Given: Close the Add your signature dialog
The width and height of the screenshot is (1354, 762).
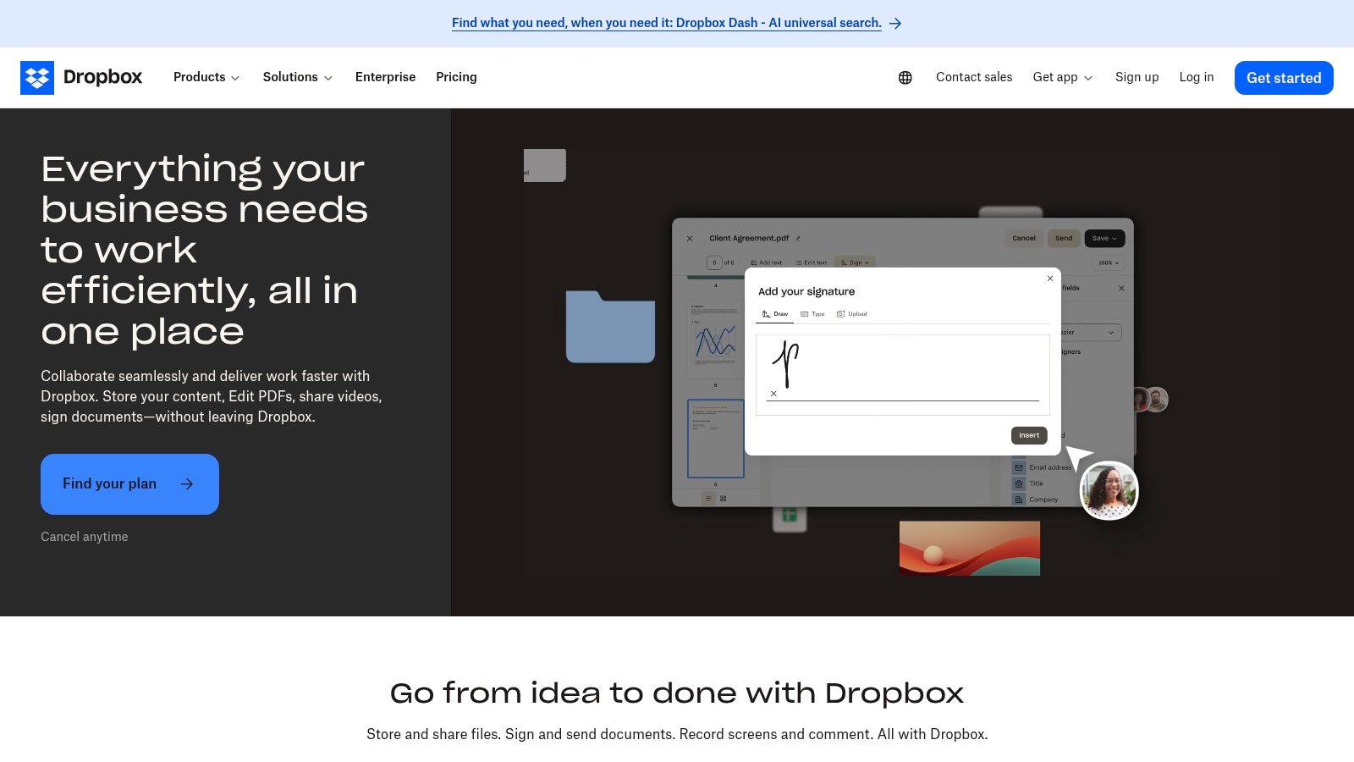Looking at the screenshot, I should click(x=1050, y=279).
